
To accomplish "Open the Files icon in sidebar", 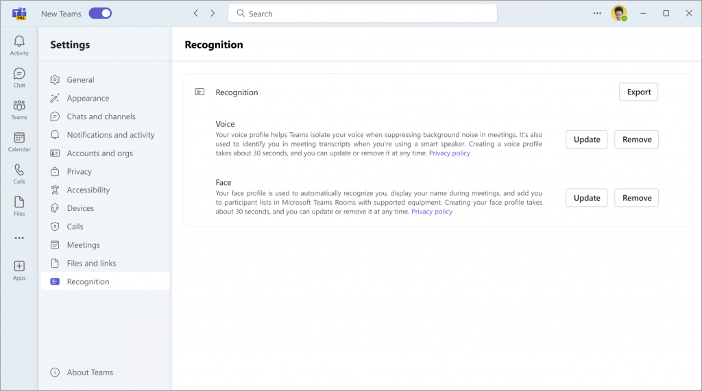I will point(19,202).
